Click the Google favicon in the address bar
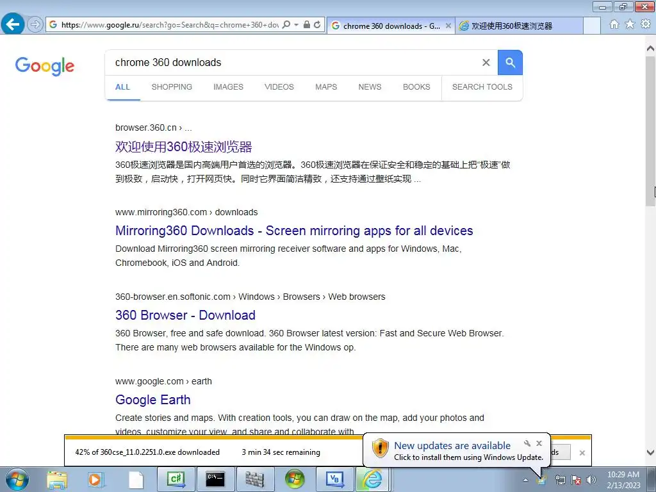Viewport: 656px width, 492px height. (x=53, y=25)
